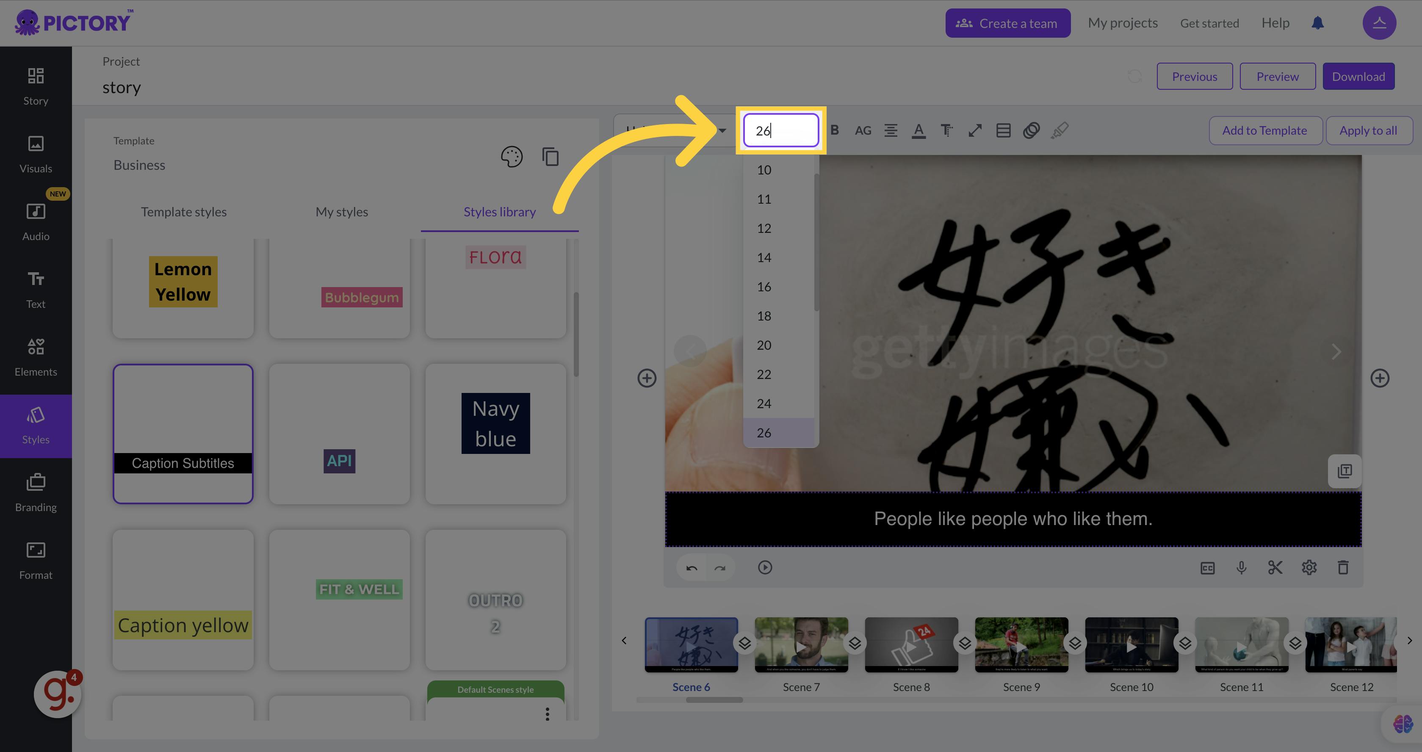The height and width of the screenshot is (752, 1422).
Task: Switch to My styles tab
Action: coord(342,212)
